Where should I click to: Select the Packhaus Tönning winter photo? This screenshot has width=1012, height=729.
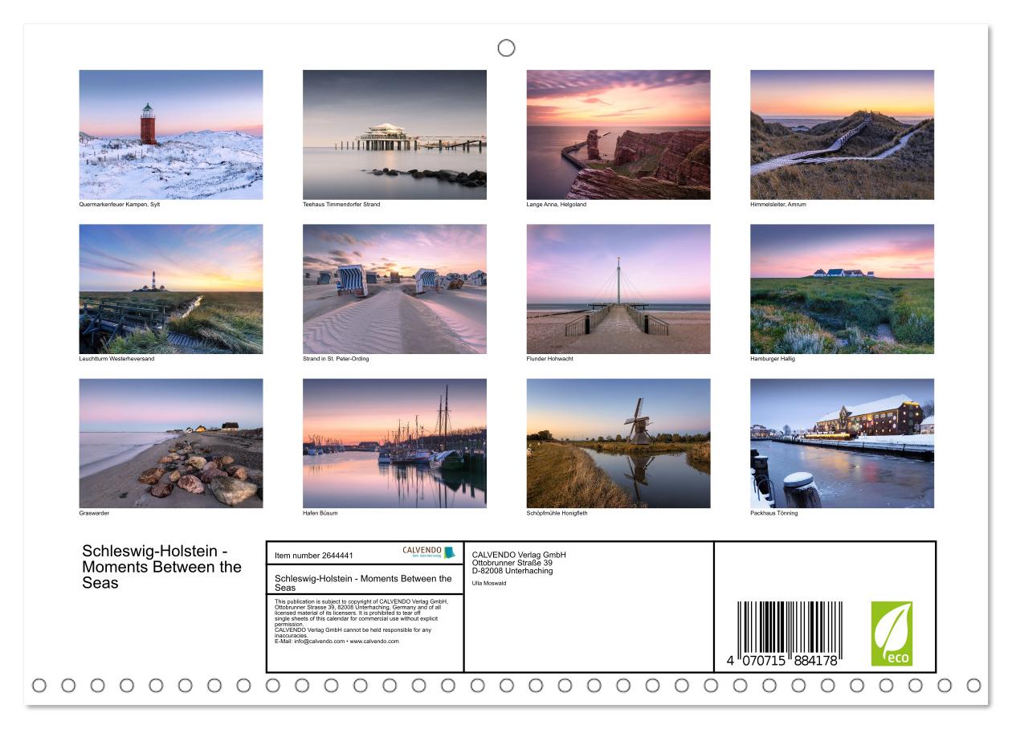coord(842,443)
